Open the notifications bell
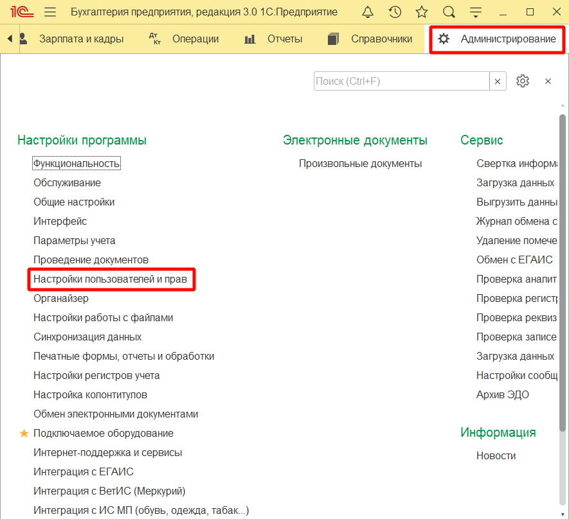The height and width of the screenshot is (519, 569). (x=368, y=12)
